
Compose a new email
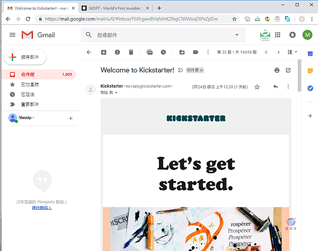(25, 57)
